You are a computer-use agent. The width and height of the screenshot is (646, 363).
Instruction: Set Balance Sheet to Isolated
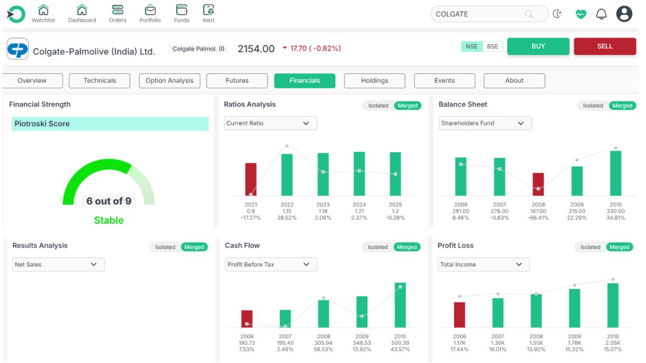pos(593,105)
